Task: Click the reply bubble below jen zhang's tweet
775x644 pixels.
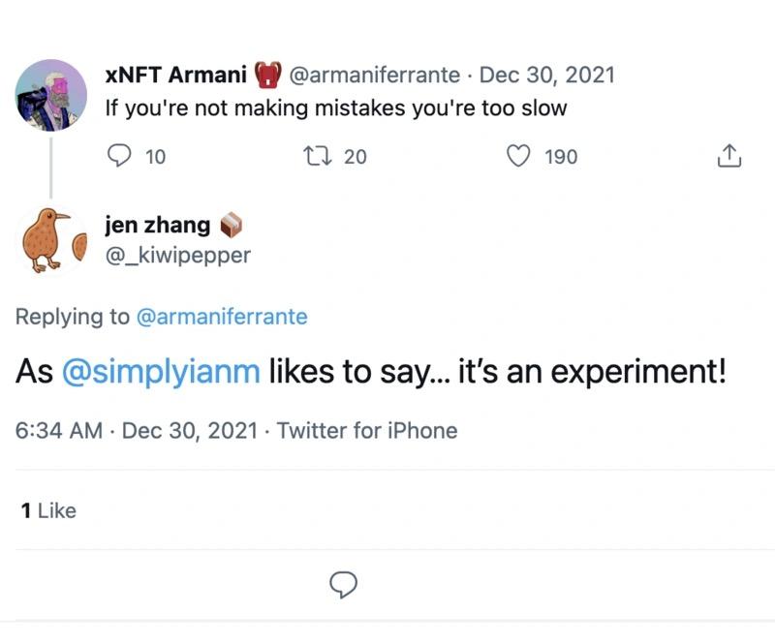Action: click(x=344, y=584)
